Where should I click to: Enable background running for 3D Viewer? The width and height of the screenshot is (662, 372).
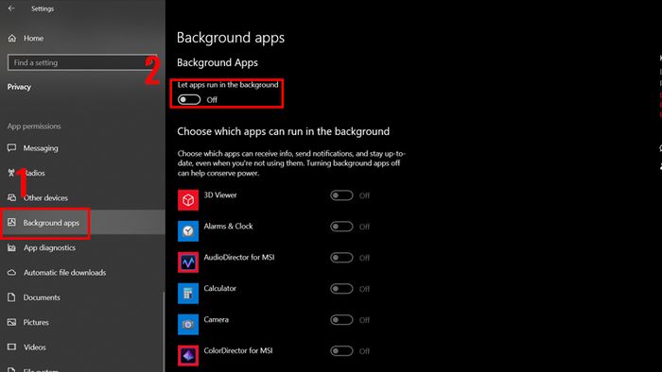[x=341, y=195]
